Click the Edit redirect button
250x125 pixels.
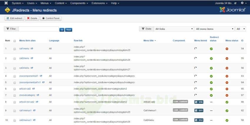tap(14, 18)
